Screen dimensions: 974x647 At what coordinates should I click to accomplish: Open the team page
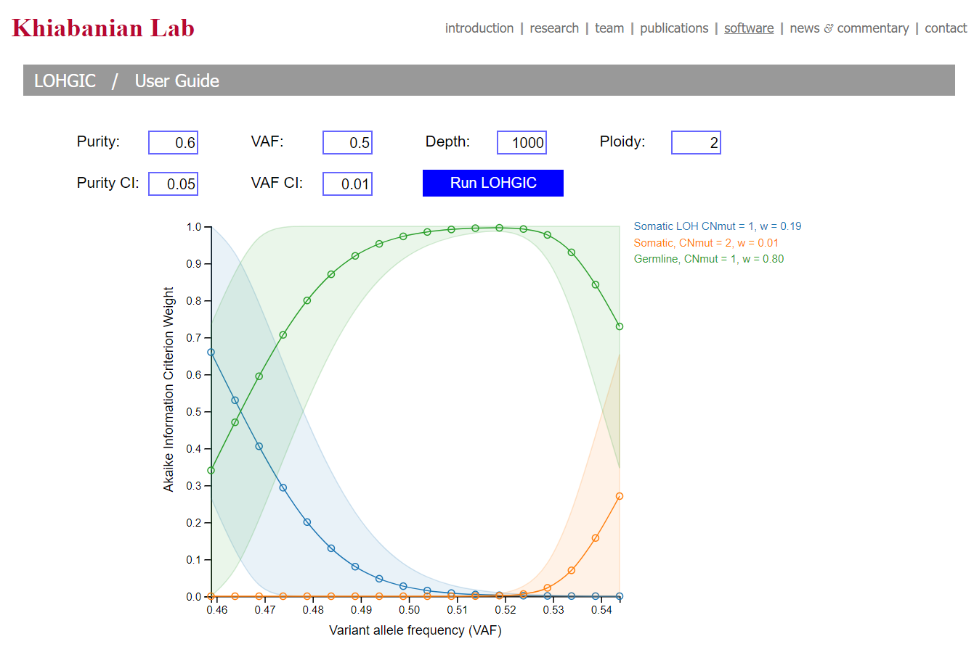pos(609,28)
